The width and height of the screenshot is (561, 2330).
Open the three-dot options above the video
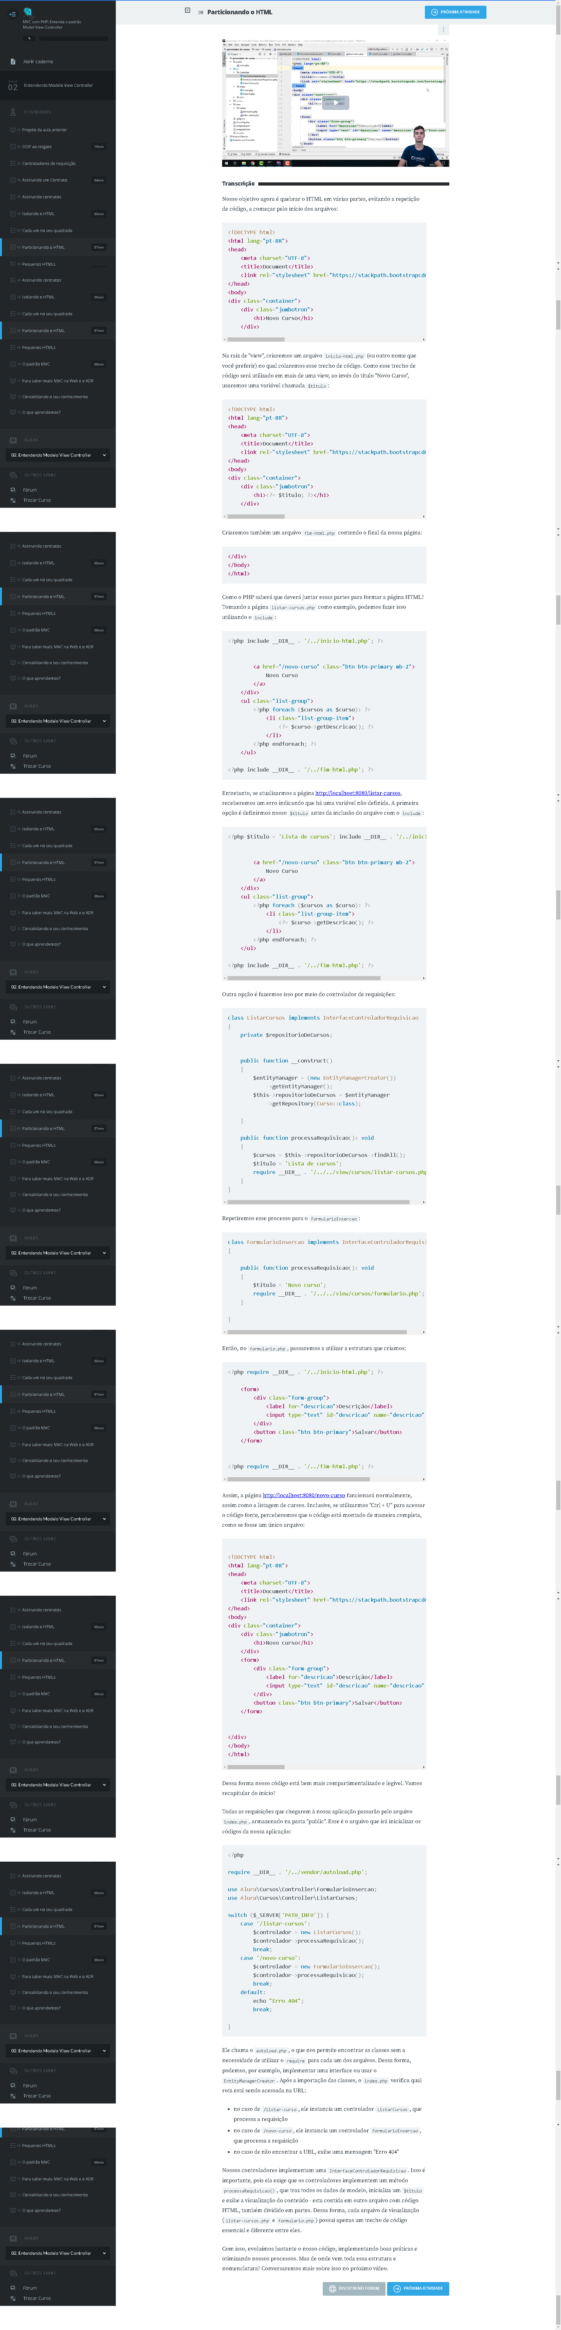(x=443, y=30)
